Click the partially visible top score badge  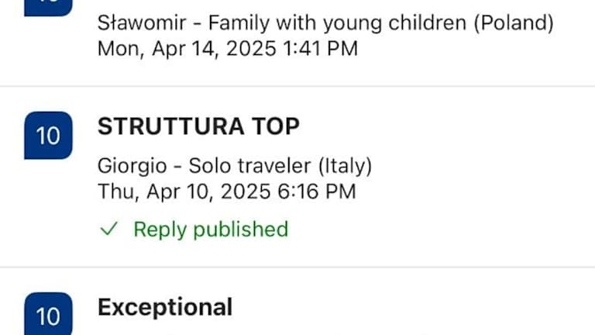coord(48,6)
